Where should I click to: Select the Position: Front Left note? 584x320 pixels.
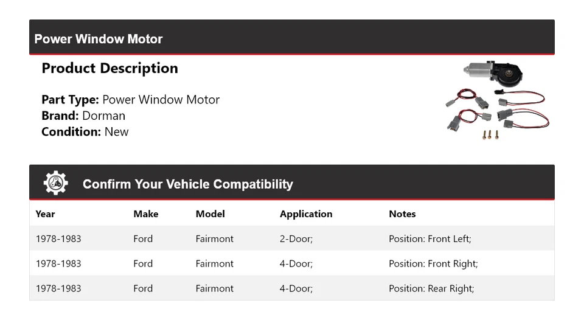pyautogui.click(x=429, y=238)
